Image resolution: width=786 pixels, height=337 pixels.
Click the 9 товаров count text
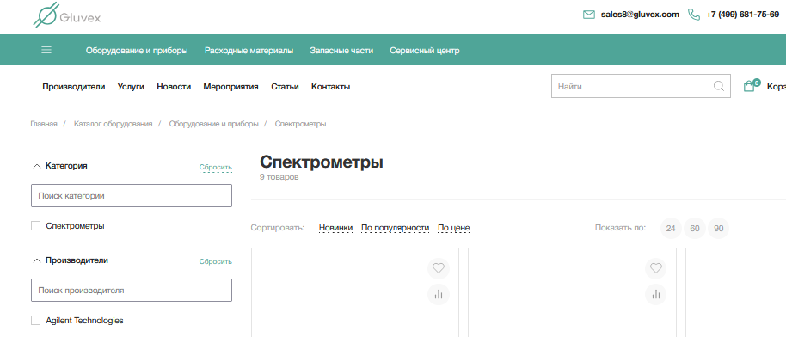pyautogui.click(x=279, y=177)
